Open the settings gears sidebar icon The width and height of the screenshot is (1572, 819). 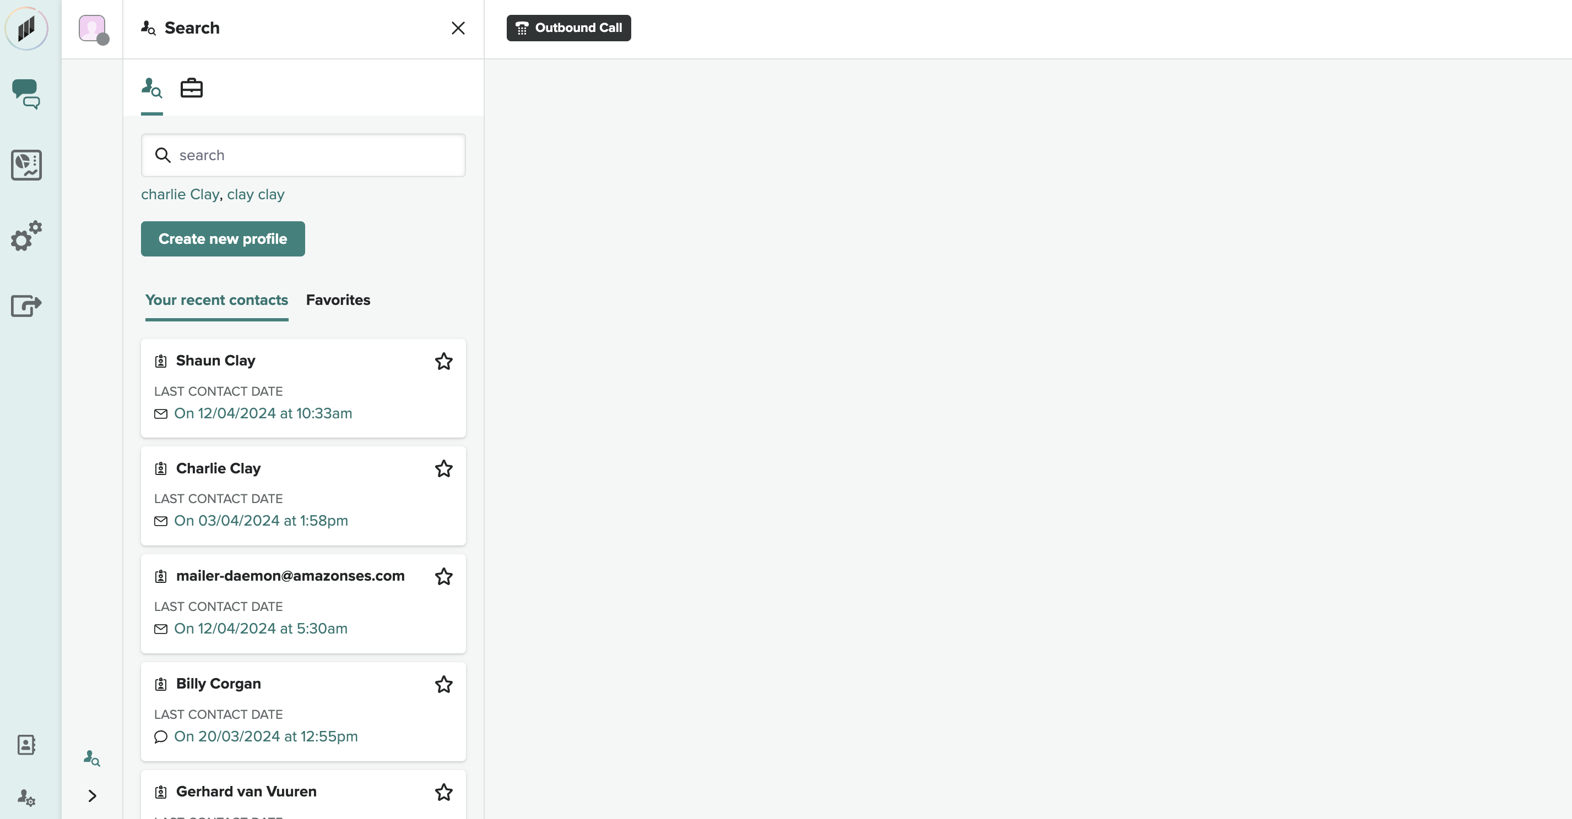[26, 236]
